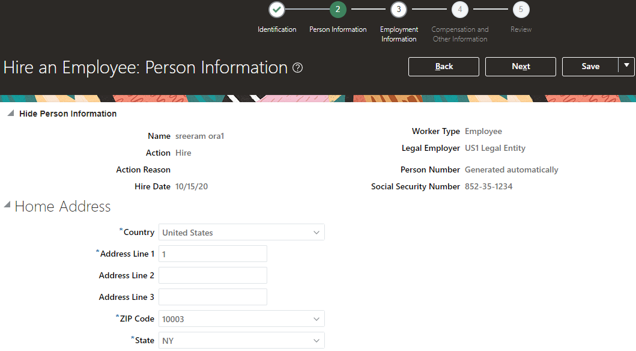This screenshot has width=636, height=351.
Task: Switch to the Person Information step label
Action: point(338,29)
